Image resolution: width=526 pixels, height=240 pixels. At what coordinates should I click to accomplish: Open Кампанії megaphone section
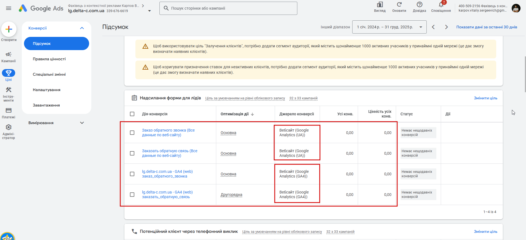tap(9, 54)
